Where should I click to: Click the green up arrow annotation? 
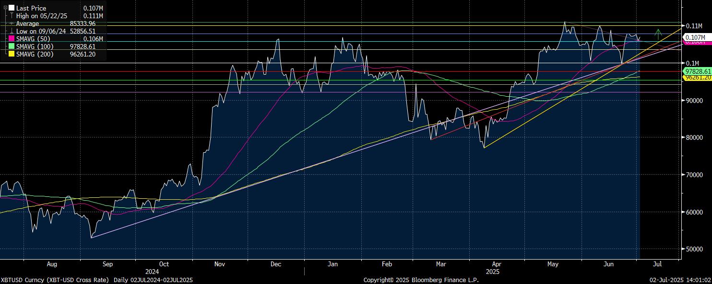click(658, 33)
